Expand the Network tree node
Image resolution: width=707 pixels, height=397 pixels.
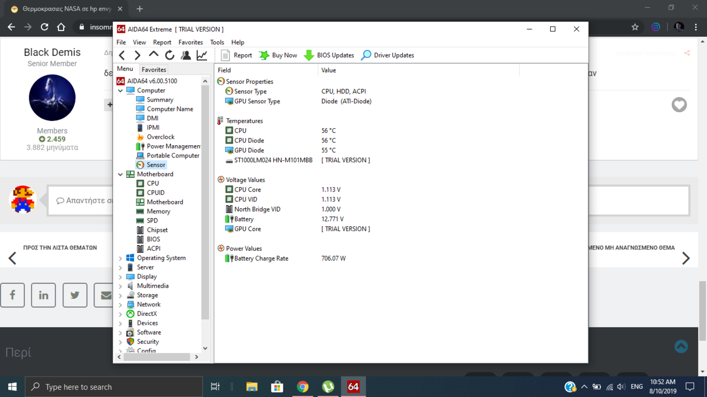click(120, 304)
